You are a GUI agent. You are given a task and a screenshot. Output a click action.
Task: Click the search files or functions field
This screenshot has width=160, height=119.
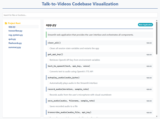(x=80, y=15)
